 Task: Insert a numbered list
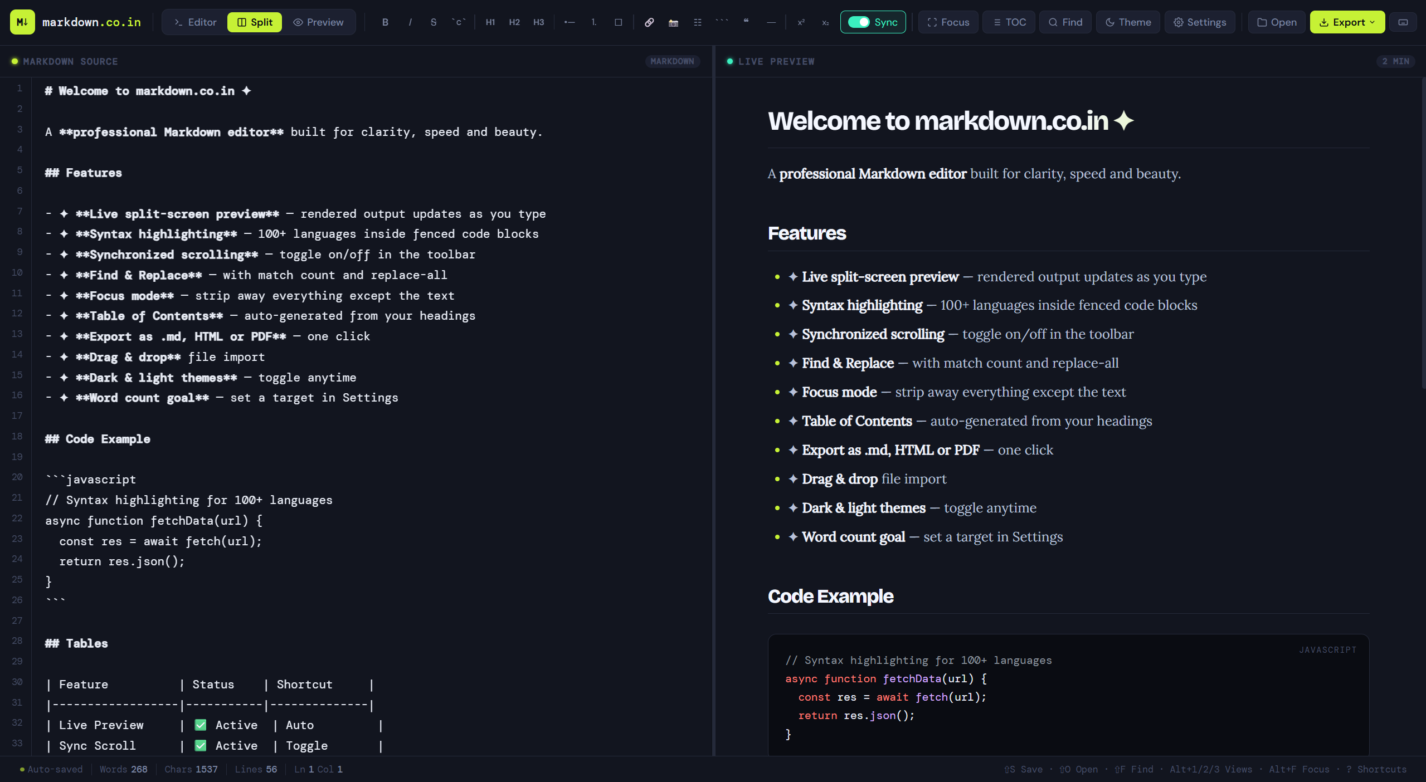coord(594,22)
